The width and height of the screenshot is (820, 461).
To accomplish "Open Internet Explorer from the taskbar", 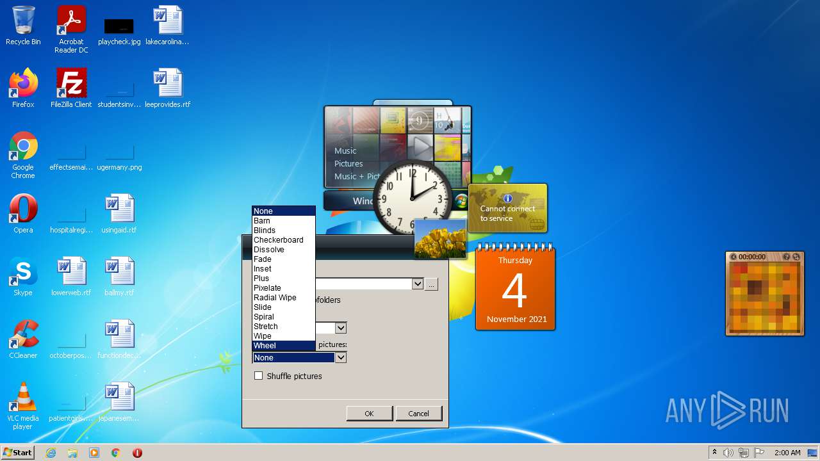I will [51, 453].
